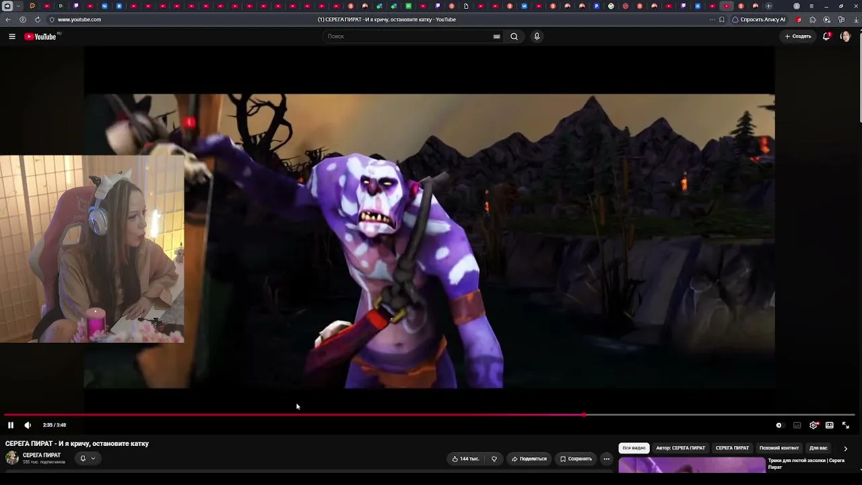The height and width of the screenshot is (485, 862).
Task: Reload the page
Action: 37,20
